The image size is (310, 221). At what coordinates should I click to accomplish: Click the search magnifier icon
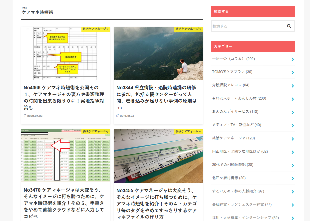(289, 26)
